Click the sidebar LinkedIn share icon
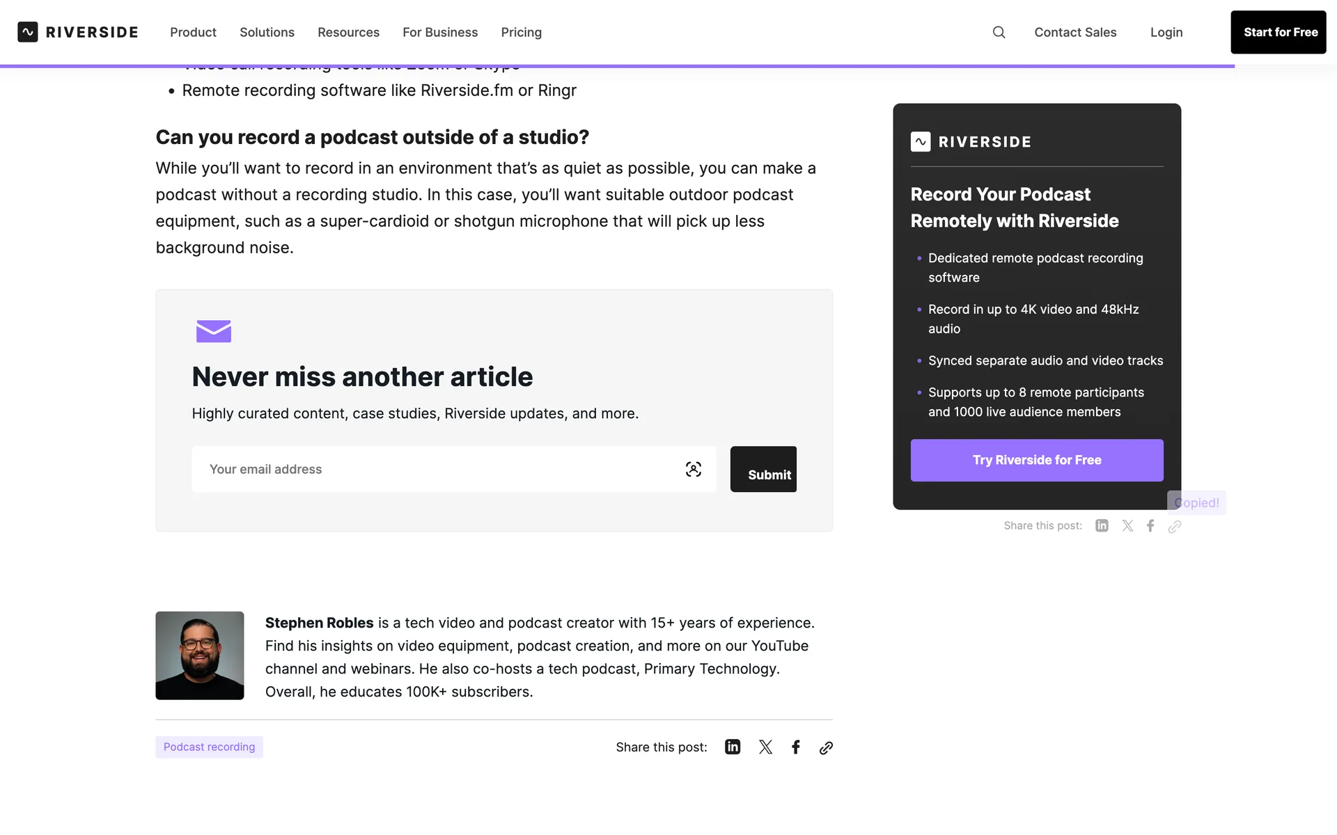This screenshot has height=835, width=1337. pyautogui.click(x=1102, y=525)
